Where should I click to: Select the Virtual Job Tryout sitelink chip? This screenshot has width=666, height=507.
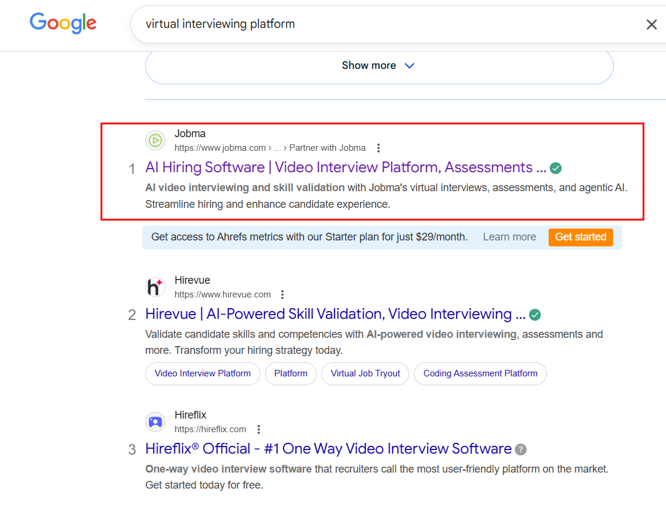(365, 373)
